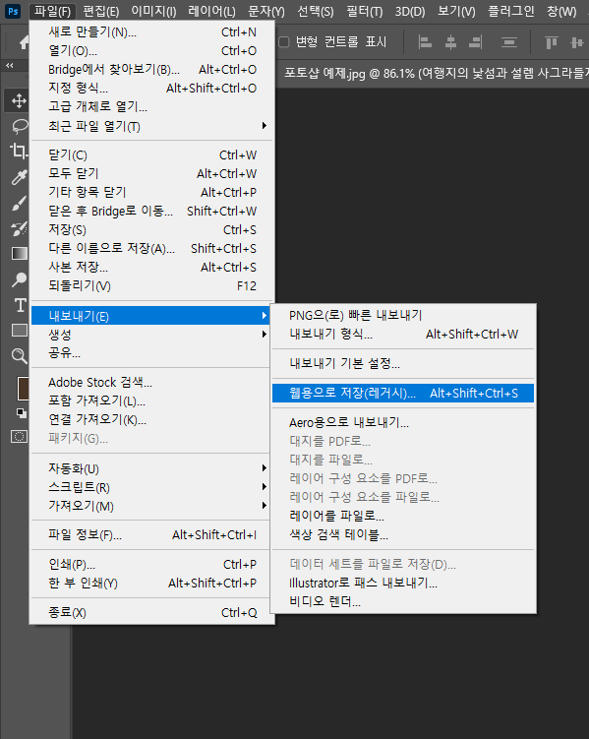Select the Rectangle shape tool
589x739 pixels.
pyautogui.click(x=19, y=331)
